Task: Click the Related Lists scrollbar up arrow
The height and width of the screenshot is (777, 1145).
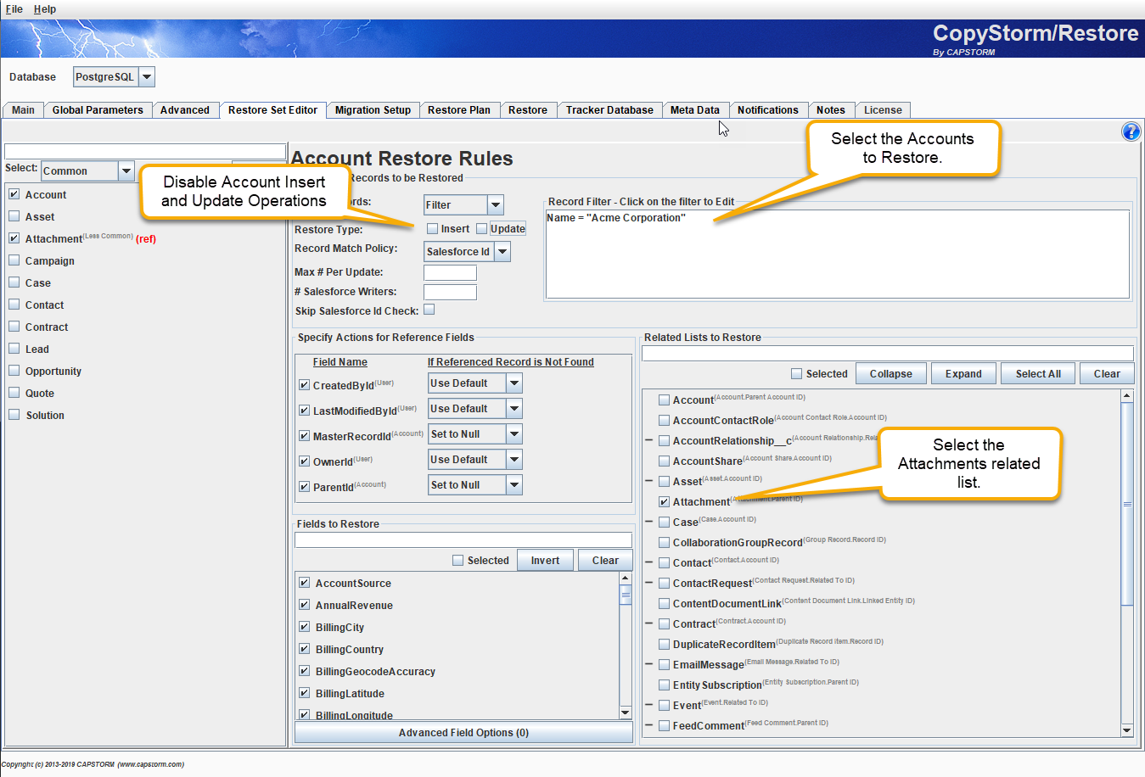Action: (x=1127, y=395)
